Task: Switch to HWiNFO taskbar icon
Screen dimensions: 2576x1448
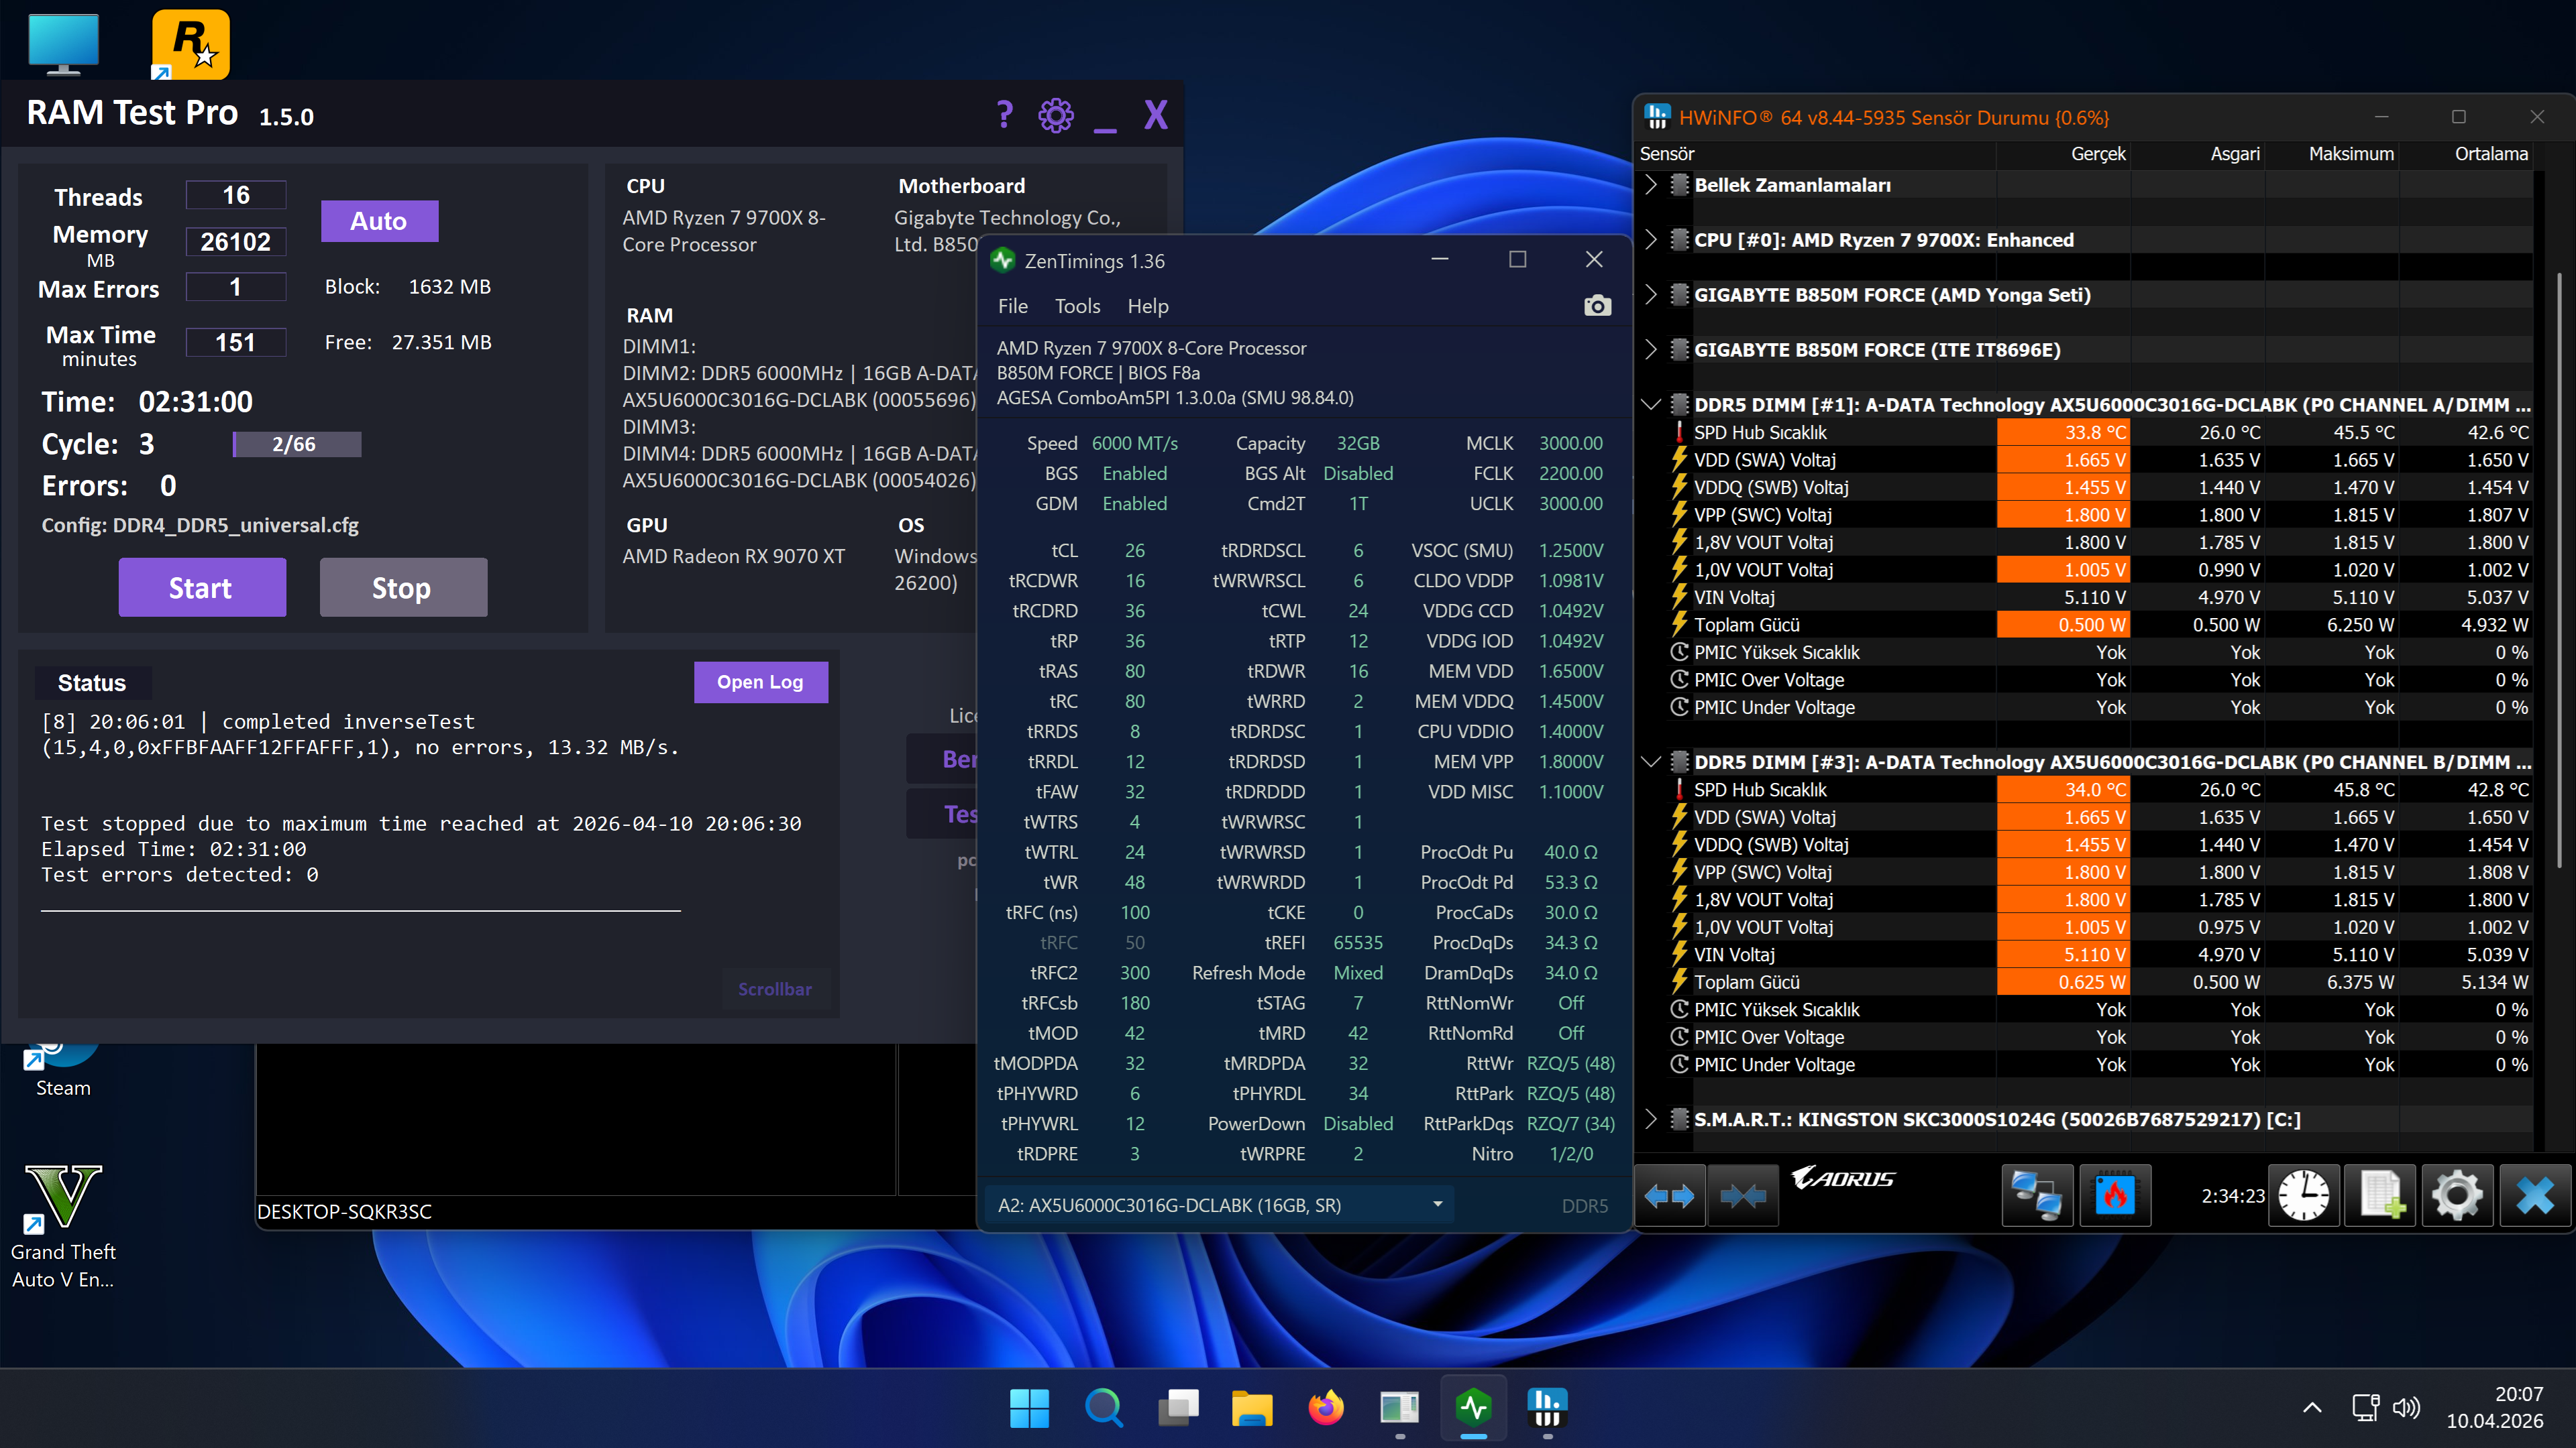Action: (x=1547, y=1408)
